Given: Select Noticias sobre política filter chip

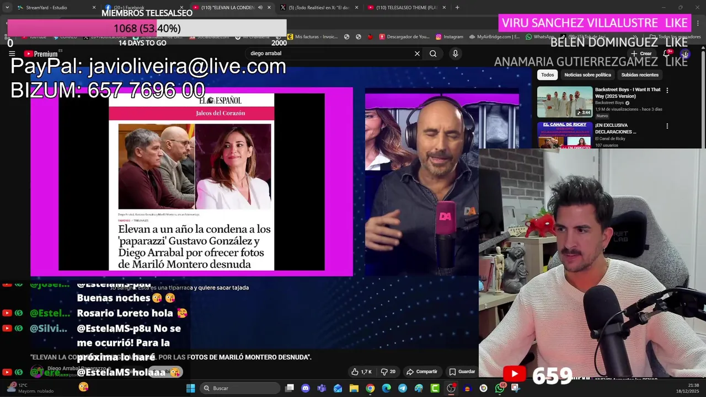Looking at the screenshot, I should [587, 74].
